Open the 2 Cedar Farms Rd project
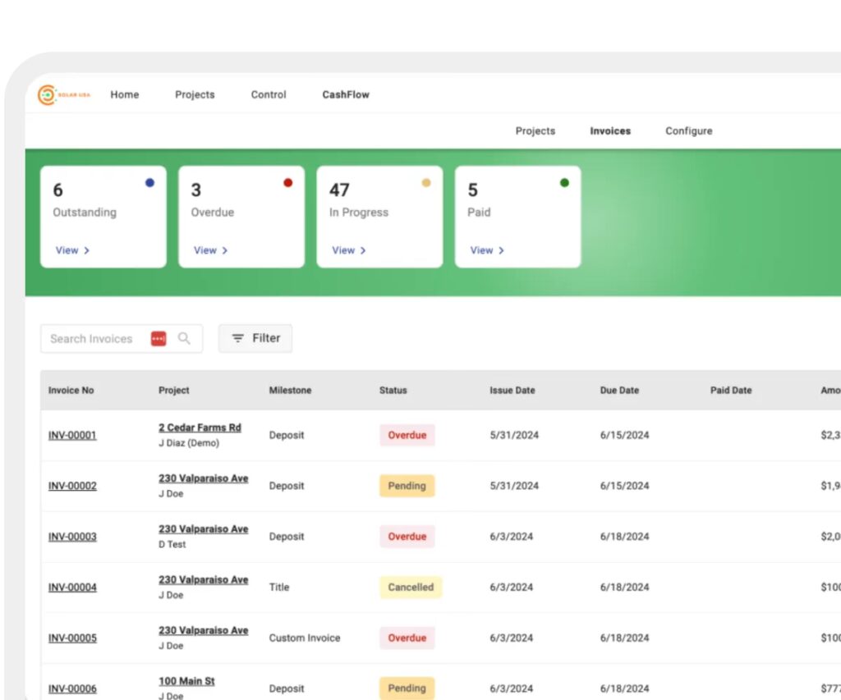This screenshot has height=700, width=841. point(200,428)
